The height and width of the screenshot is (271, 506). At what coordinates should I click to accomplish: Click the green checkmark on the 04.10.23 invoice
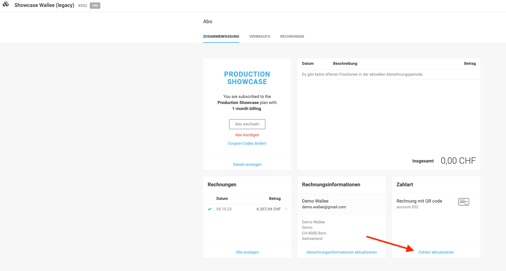coord(209,209)
